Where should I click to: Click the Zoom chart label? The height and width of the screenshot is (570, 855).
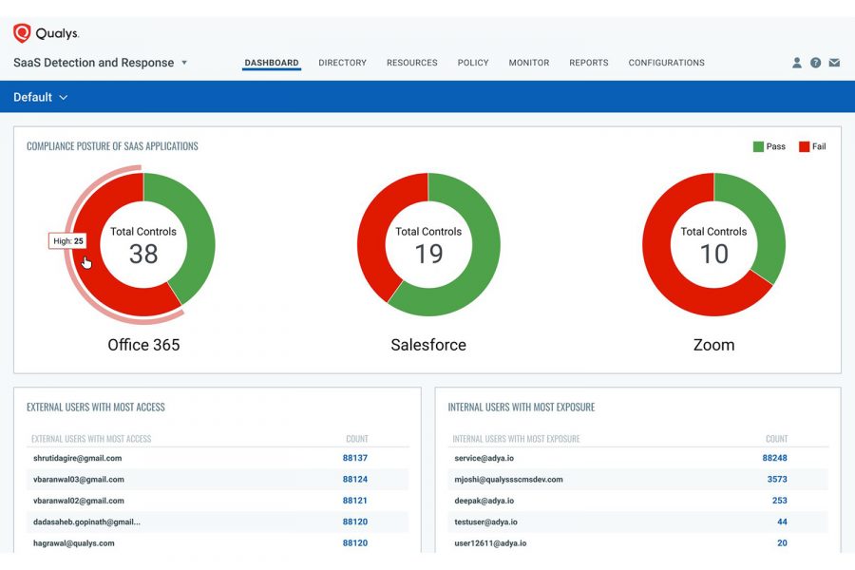[x=713, y=345]
